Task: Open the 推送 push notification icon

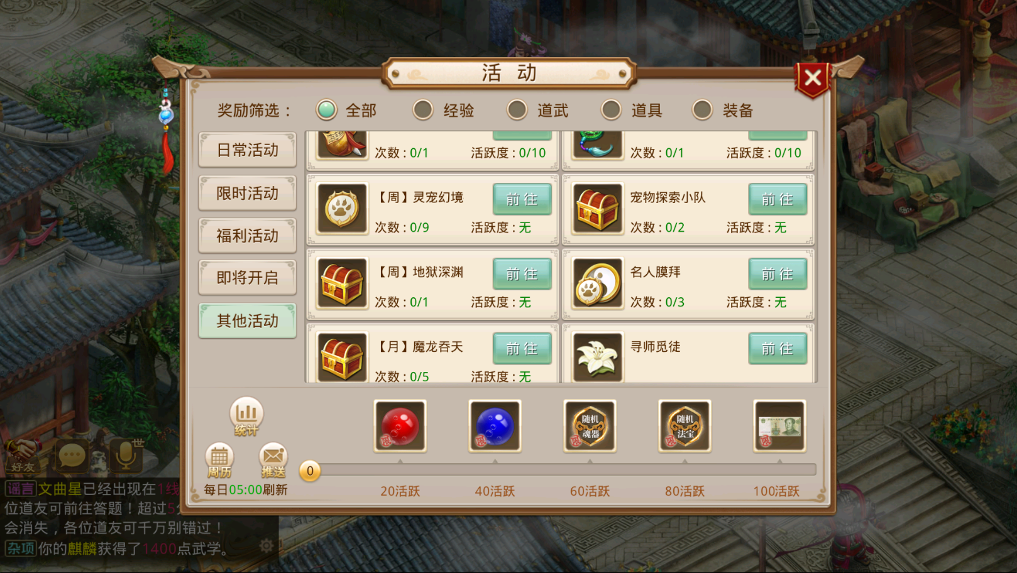Action: (273, 461)
